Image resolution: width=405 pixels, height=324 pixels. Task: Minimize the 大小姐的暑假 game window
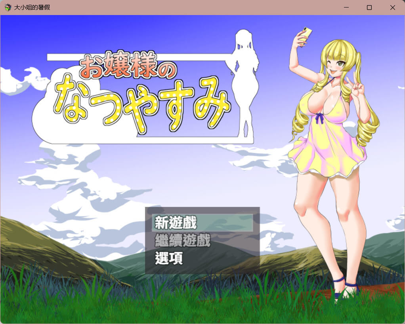coord(346,8)
